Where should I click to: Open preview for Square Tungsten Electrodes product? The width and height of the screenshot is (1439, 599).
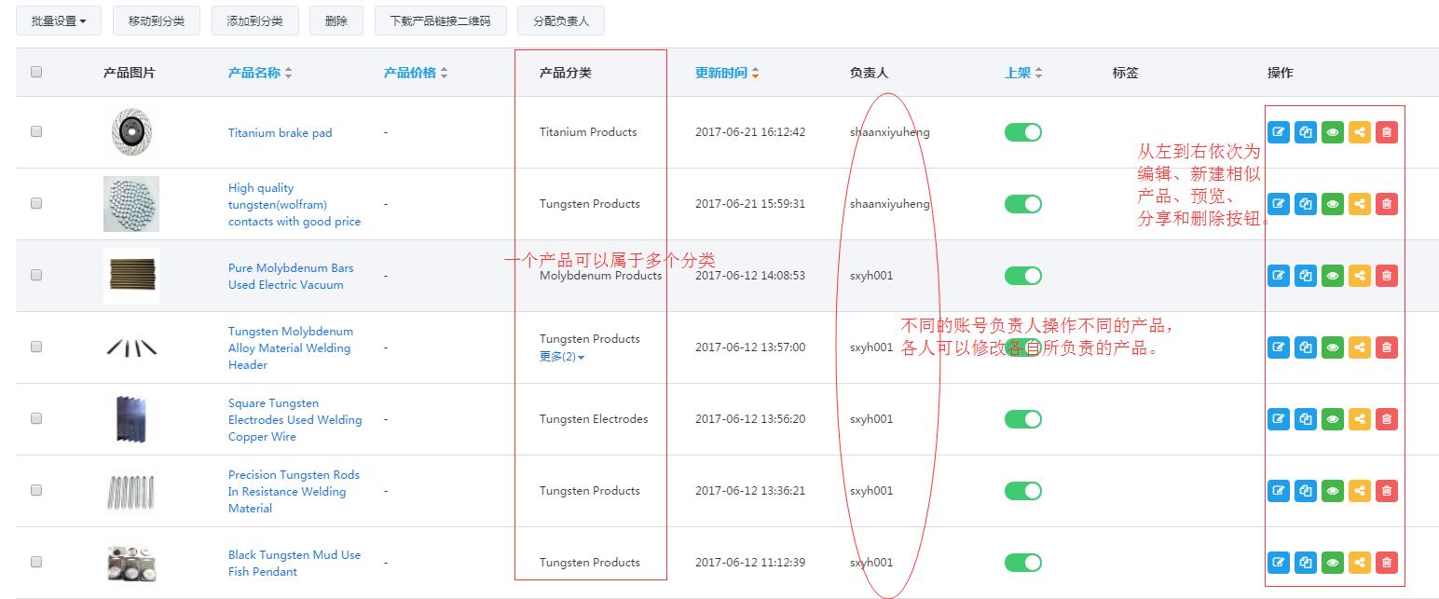1332,418
